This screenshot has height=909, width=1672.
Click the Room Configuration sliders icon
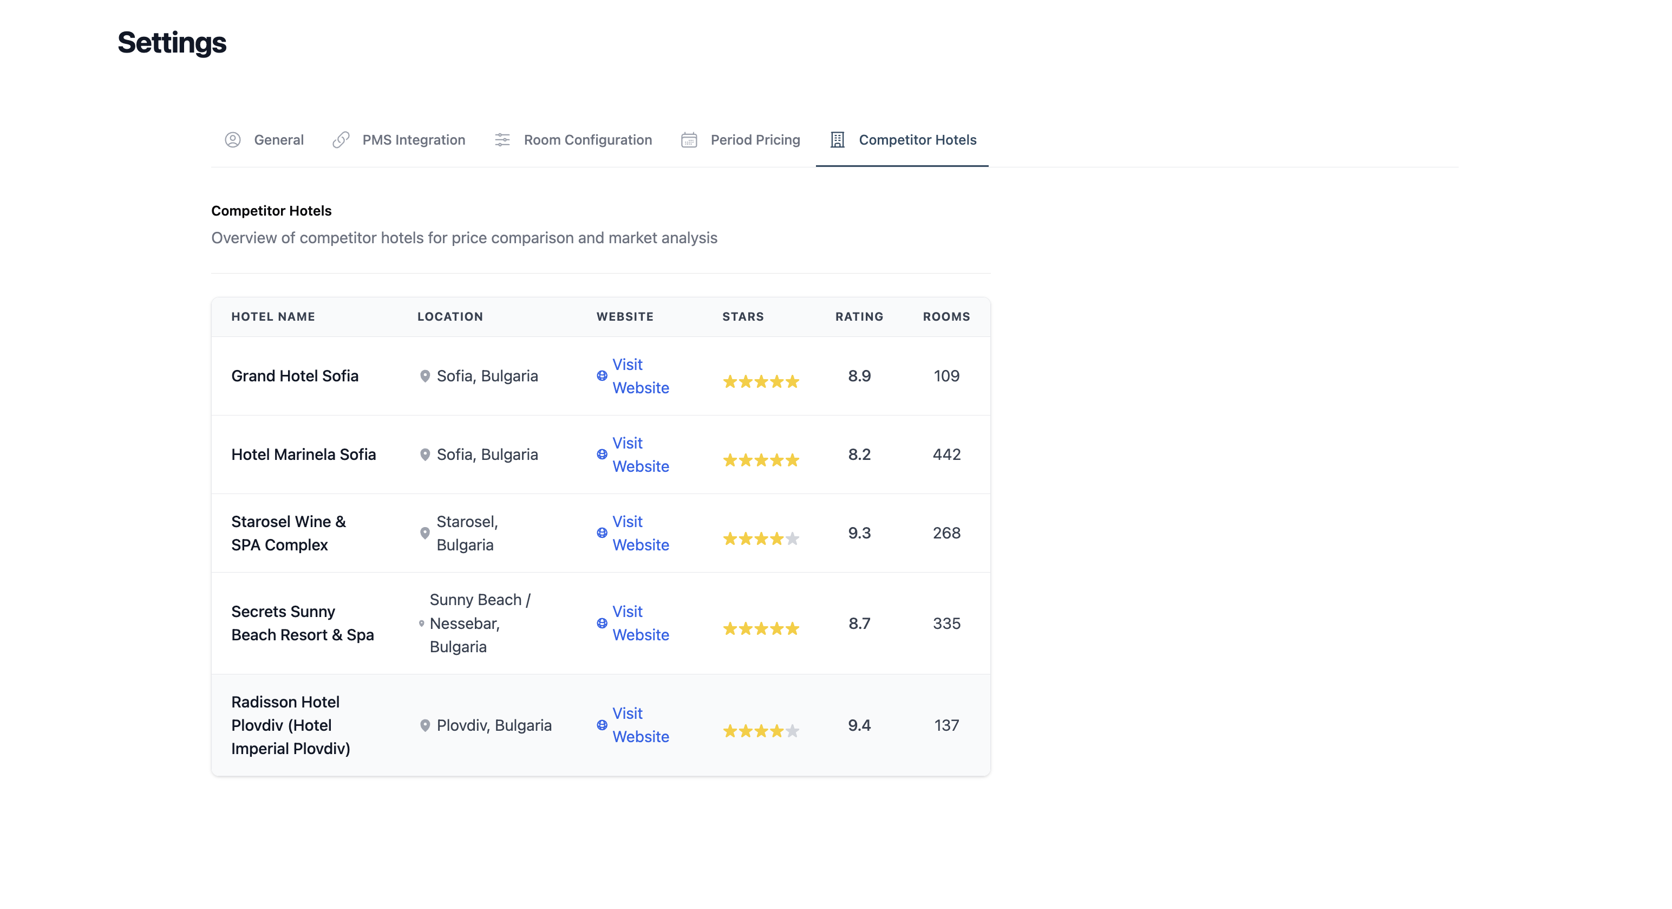point(502,140)
